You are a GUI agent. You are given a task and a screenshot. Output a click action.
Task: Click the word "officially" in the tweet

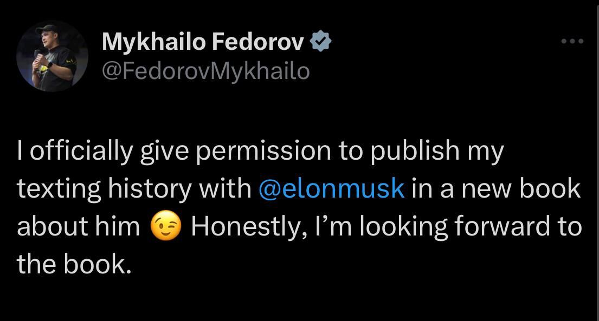(81, 151)
